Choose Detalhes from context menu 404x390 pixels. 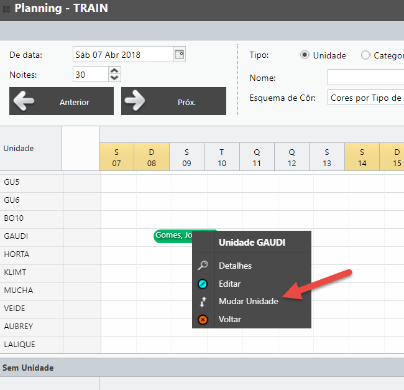pyautogui.click(x=235, y=266)
